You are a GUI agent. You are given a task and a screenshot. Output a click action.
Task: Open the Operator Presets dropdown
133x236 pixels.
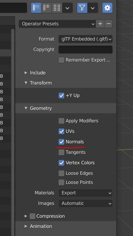pos(57,24)
